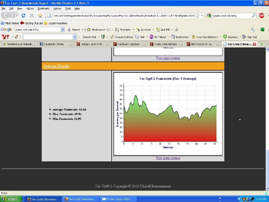Bookmark this page with star icon

pyautogui.click(x=197, y=16)
